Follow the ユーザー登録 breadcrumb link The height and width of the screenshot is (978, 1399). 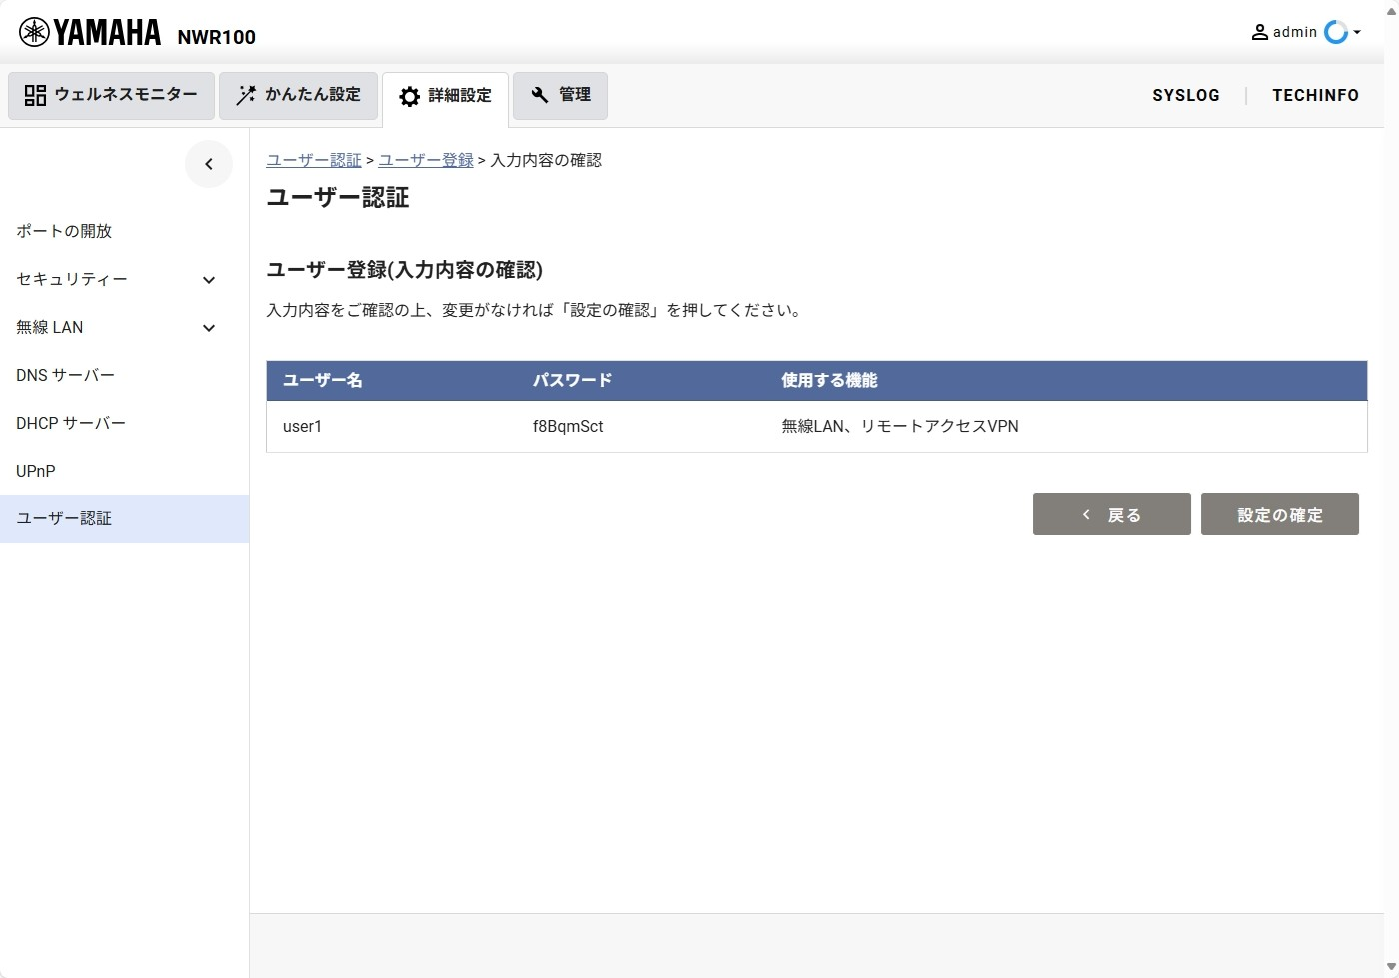426,160
